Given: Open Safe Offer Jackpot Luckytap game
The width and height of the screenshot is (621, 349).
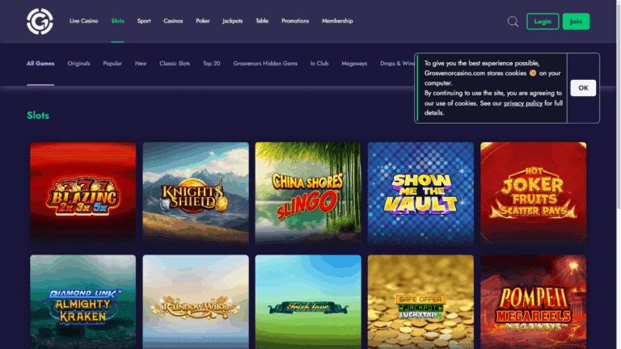Looking at the screenshot, I should pyautogui.click(x=420, y=302).
